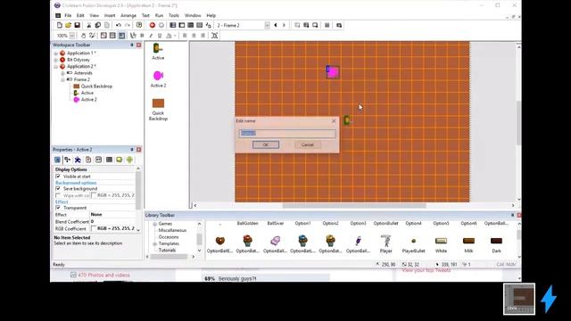Close the Edit name dialog with X
The image size is (571, 321).
pyautogui.click(x=334, y=121)
